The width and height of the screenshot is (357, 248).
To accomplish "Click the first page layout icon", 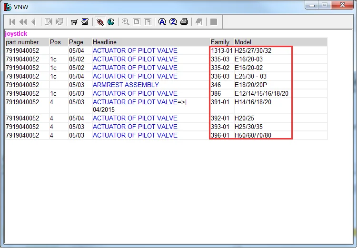I will point(137,22).
